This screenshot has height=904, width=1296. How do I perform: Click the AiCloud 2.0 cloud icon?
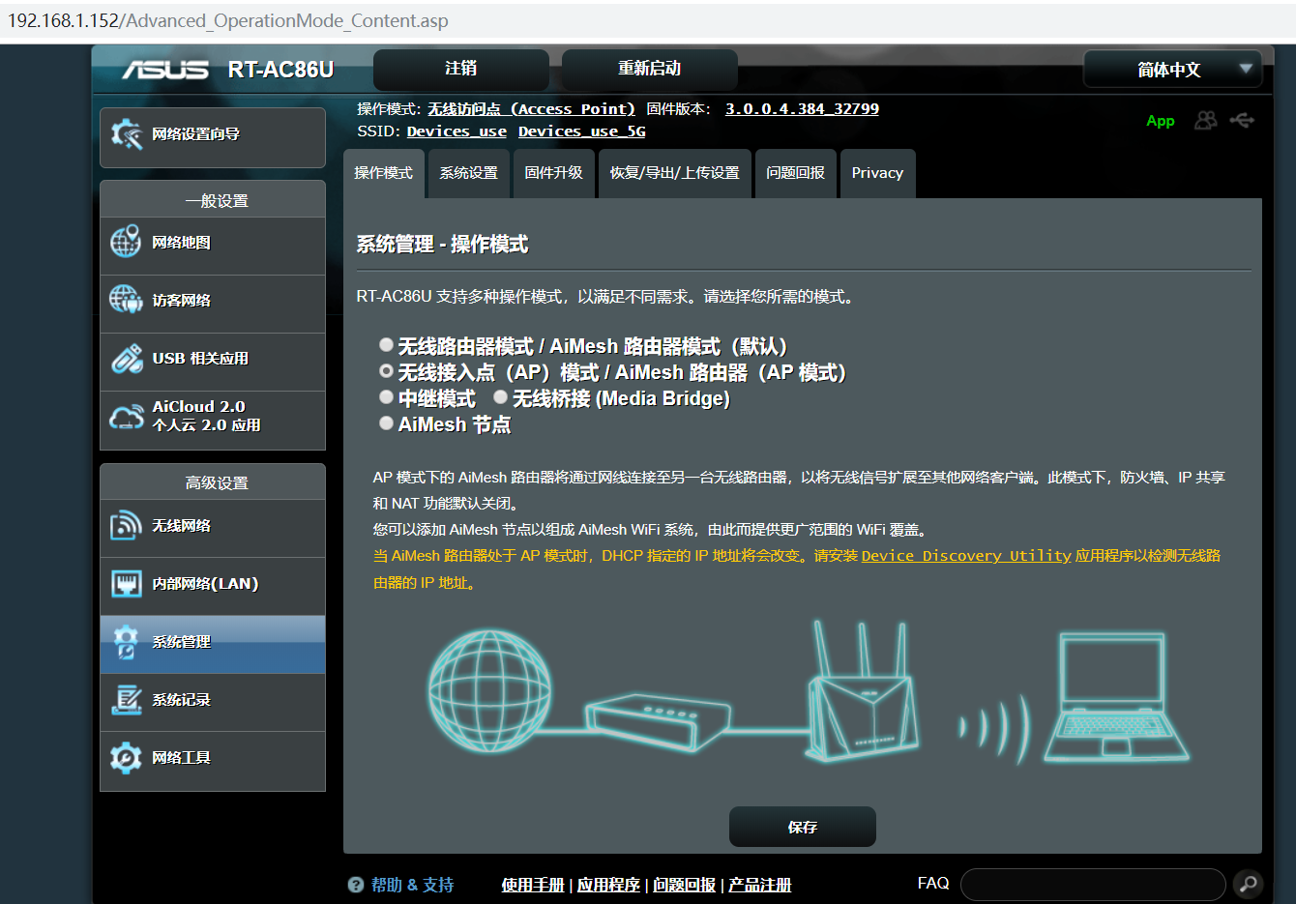[x=126, y=417]
